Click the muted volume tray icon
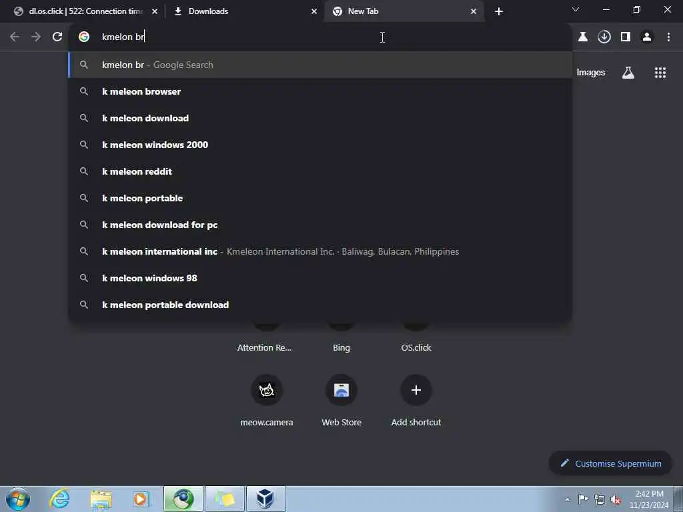This screenshot has width=683, height=512. [616, 500]
